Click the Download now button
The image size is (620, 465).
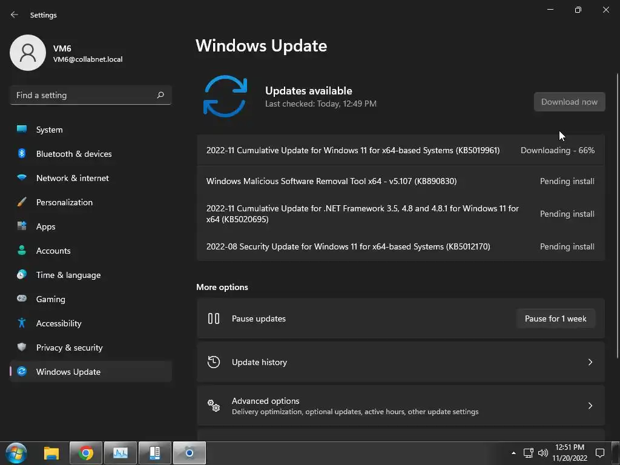(569, 102)
